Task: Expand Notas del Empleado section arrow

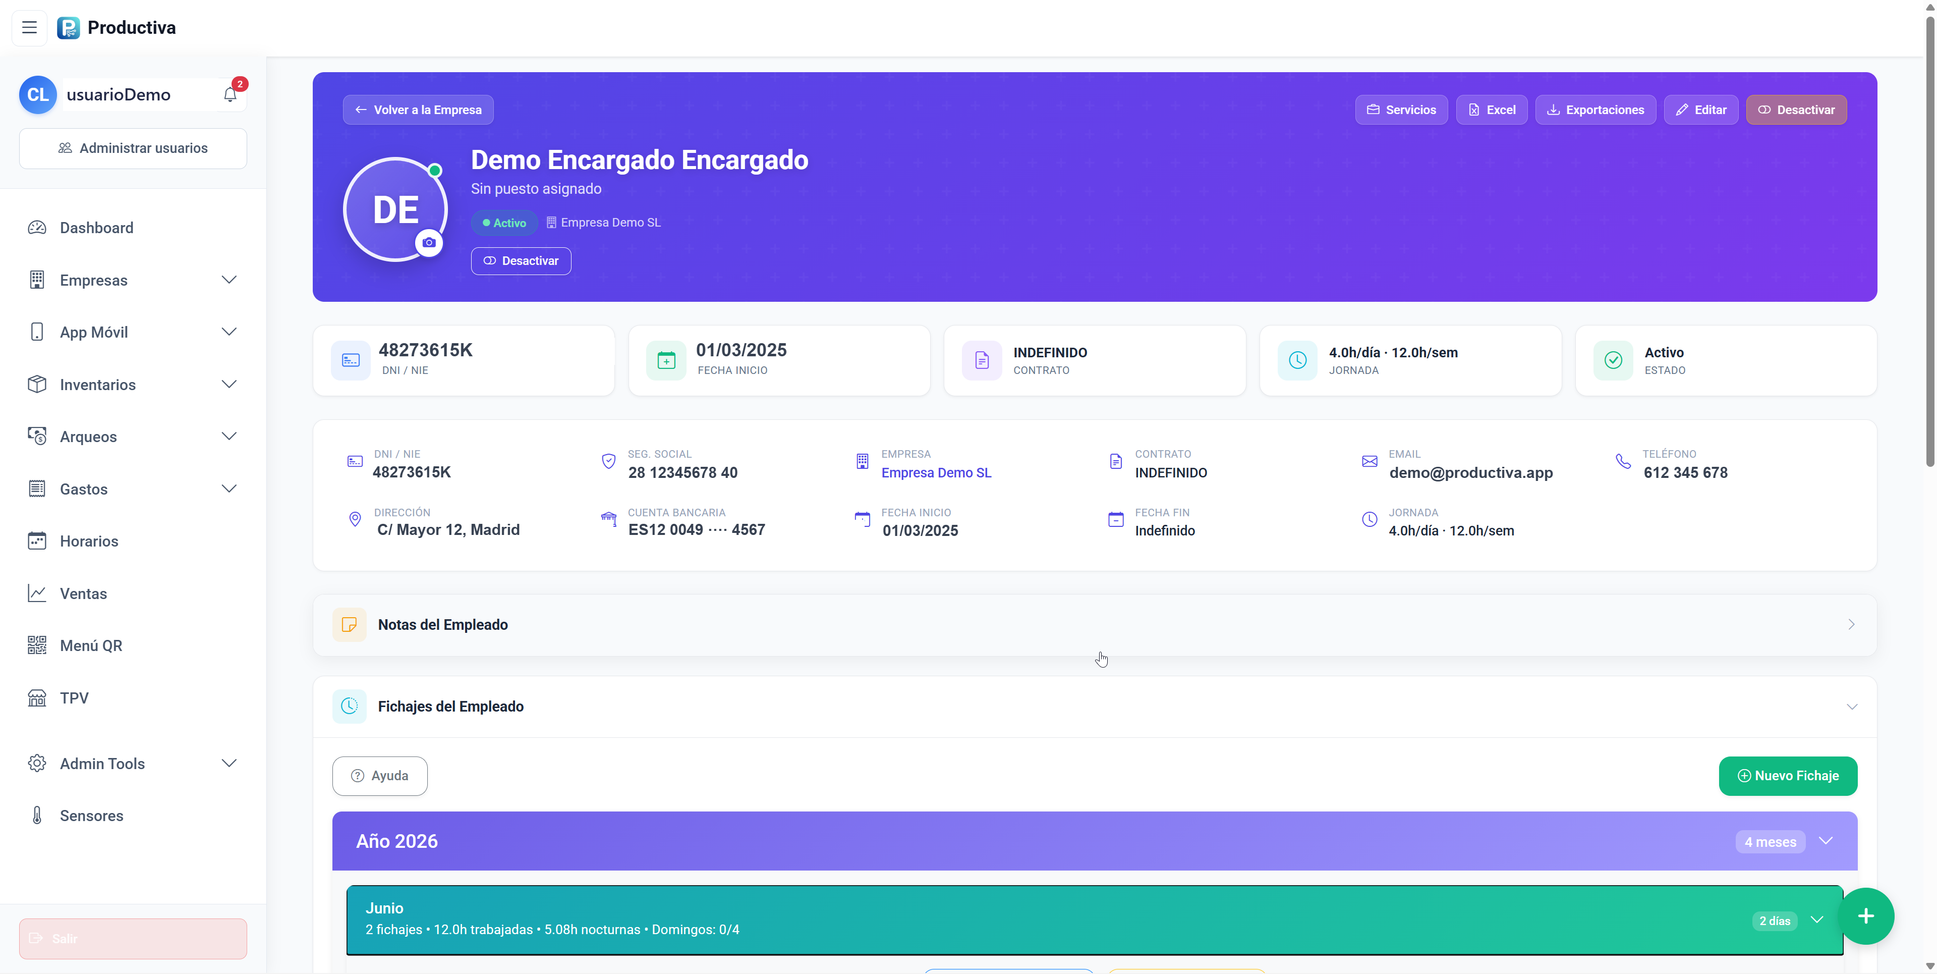Action: 1851,625
